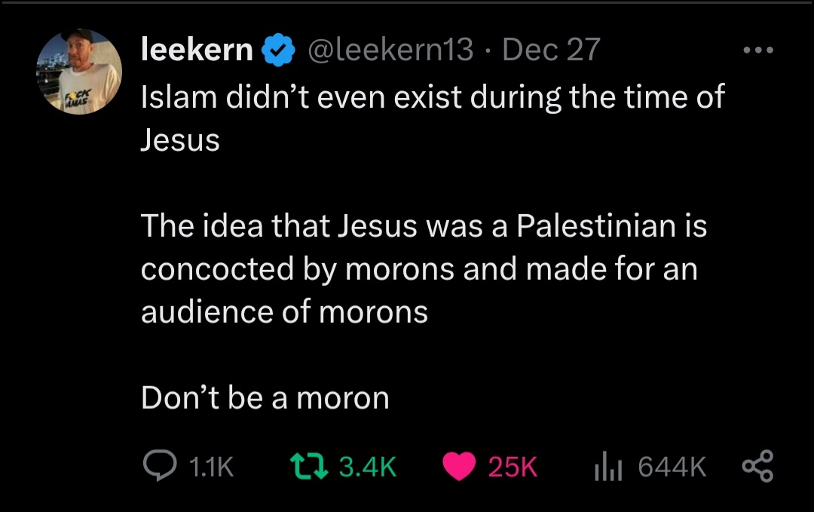
Task: Click the line starting 'Islam didn't even exist'
Action: coord(433,97)
